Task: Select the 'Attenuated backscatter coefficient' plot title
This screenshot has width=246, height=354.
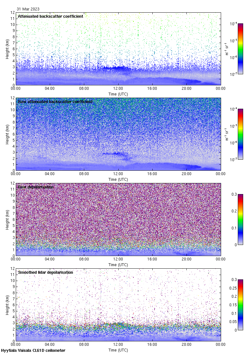Action: [x=50, y=16]
